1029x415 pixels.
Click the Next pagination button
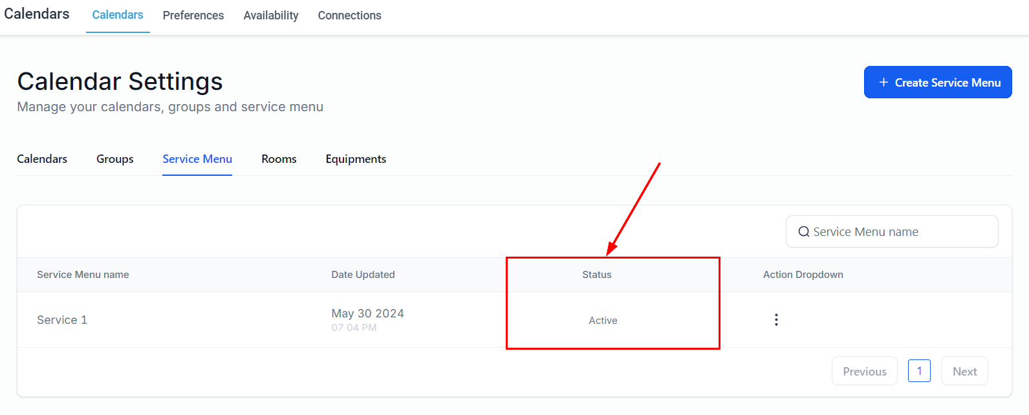pyautogui.click(x=964, y=372)
